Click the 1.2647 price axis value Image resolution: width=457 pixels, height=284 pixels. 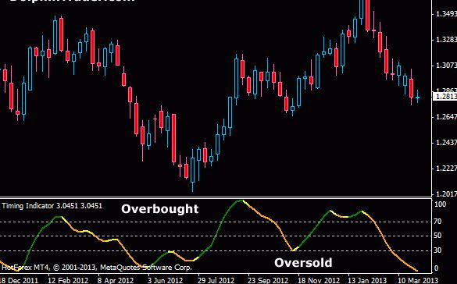(x=446, y=117)
